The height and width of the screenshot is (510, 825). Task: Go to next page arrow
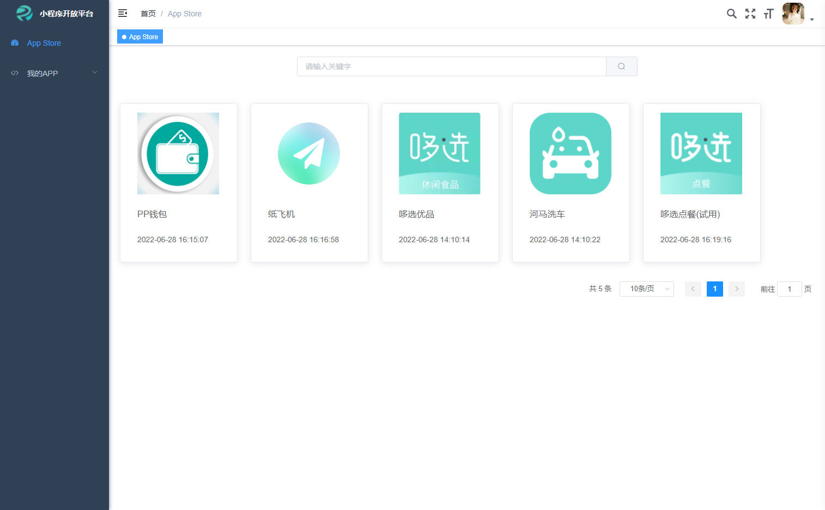[737, 289]
